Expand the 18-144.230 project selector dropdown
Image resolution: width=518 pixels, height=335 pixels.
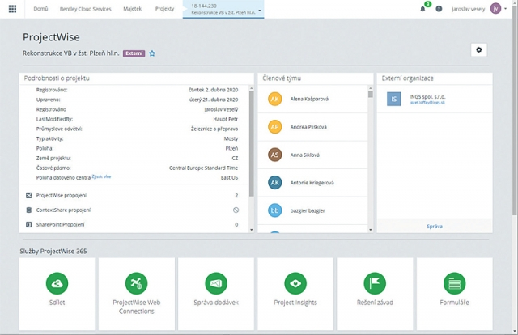[260, 11]
